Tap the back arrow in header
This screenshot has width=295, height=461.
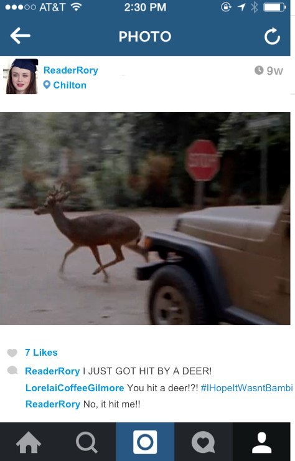[x=20, y=36]
